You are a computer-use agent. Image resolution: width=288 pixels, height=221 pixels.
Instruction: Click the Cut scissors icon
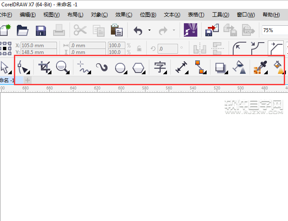(x=80, y=30)
